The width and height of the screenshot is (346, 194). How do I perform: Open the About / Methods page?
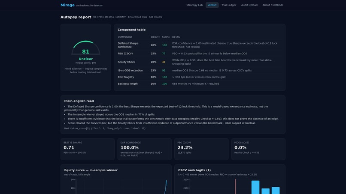[273, 5]
